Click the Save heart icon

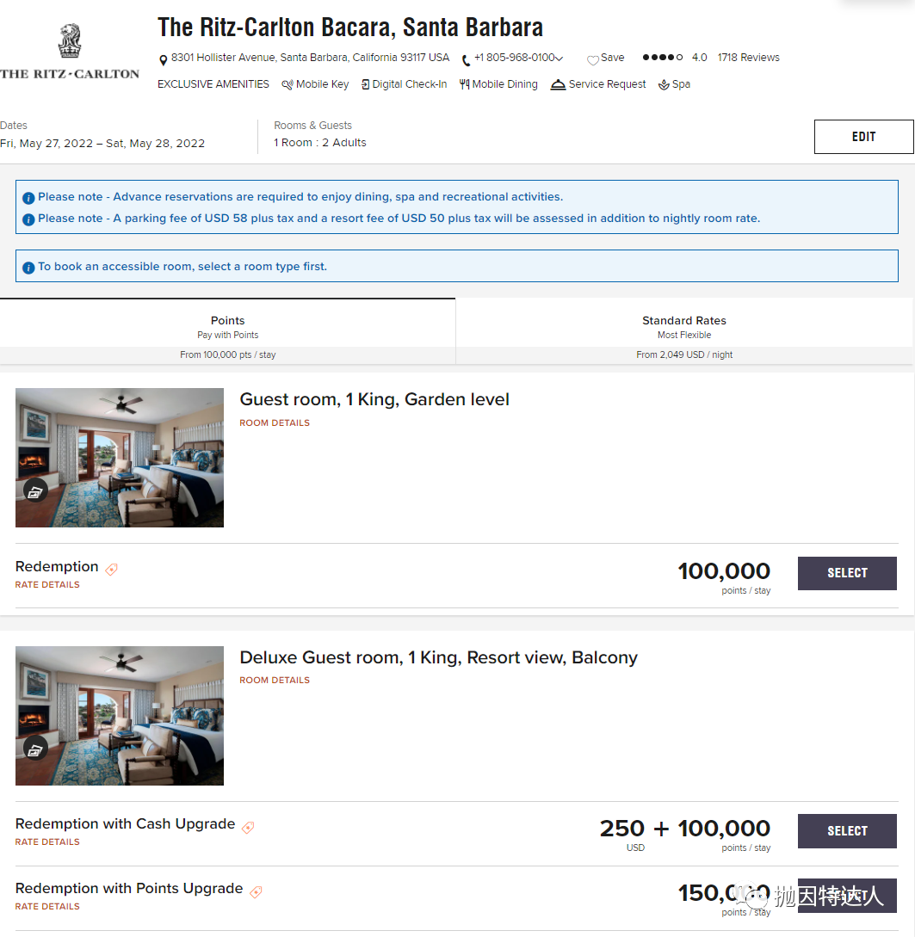[x=592, y=59]
